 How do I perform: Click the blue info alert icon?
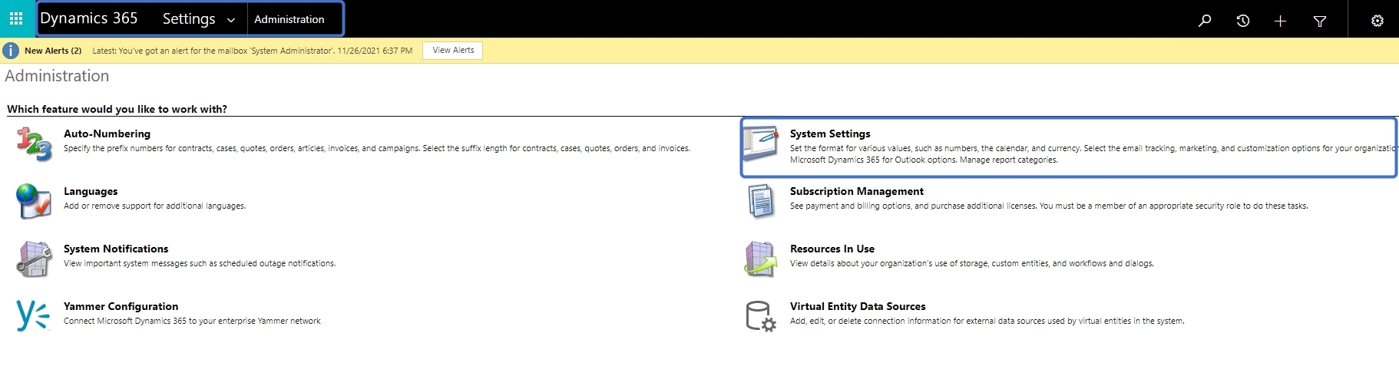[x=11, y=51]
